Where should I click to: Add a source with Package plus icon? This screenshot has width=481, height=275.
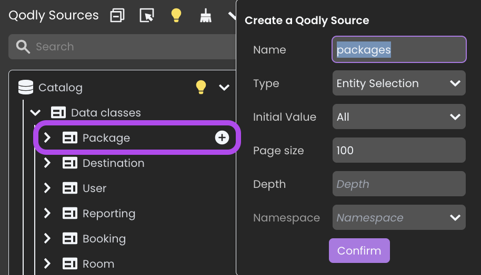pyautogui.click(x=222, y=137)
